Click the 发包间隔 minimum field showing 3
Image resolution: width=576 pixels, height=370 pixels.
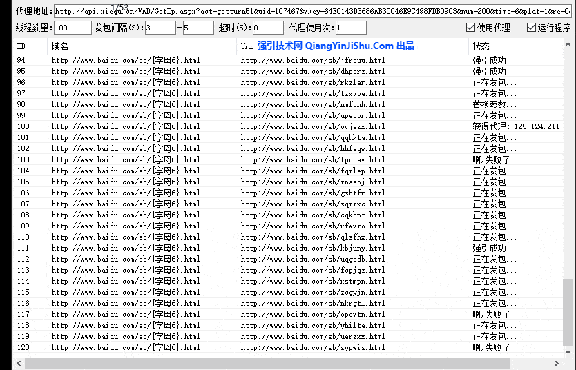tap(160, 28)
